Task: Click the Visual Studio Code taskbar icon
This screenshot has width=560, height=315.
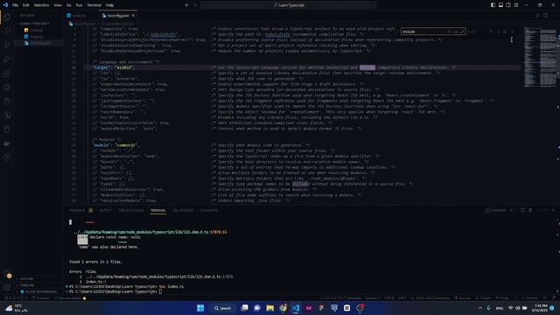Action: 296,308
